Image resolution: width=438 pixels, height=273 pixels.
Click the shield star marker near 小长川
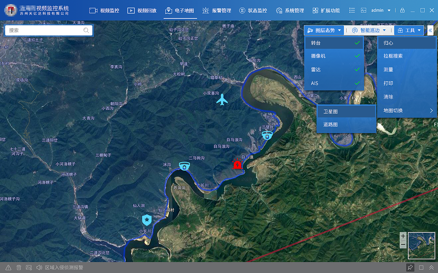(147, 220)
